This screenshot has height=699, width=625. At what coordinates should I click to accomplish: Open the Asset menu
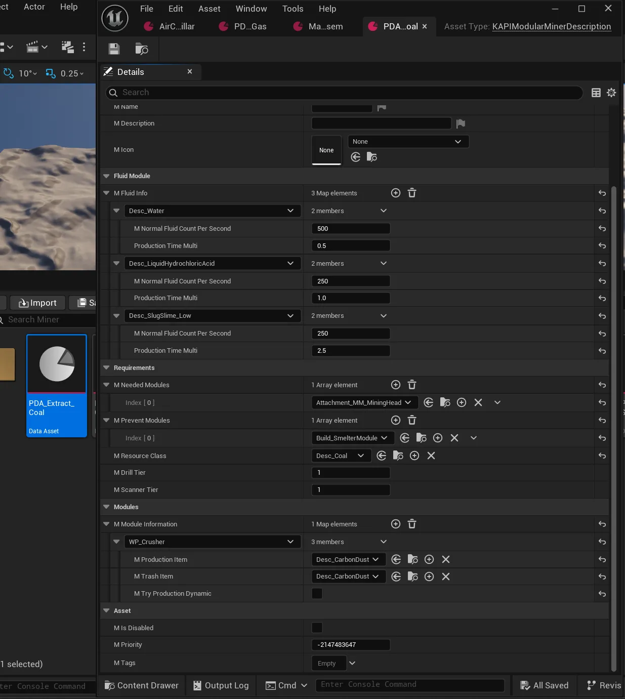pyautogui.click(x=210, y=9)
